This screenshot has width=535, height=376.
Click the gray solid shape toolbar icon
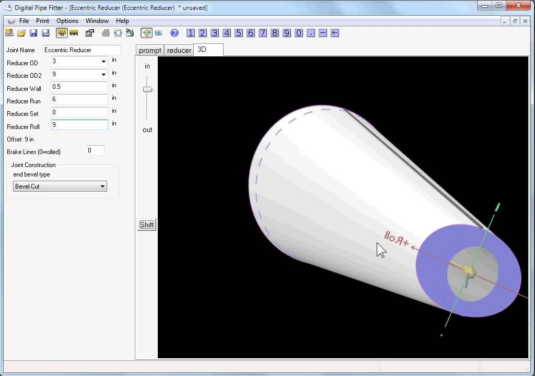(x=106, y=33)
